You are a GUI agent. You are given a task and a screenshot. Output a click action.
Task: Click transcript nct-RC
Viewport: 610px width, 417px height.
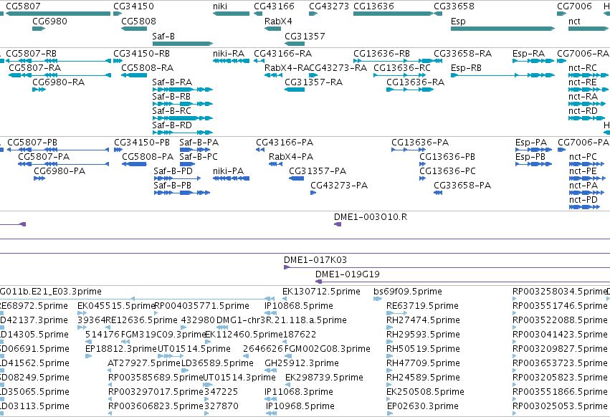[588, 75]
